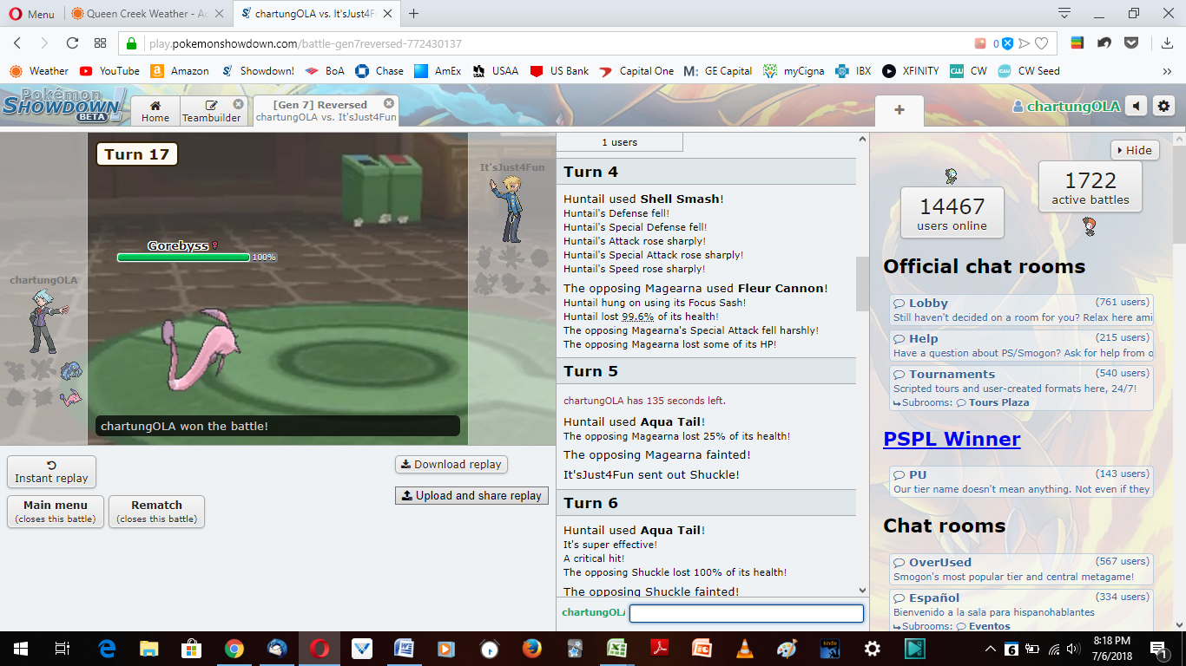This screenshot has width=1186, height=666.
Task: Reload the current page
Action: [x=73, y=43]
